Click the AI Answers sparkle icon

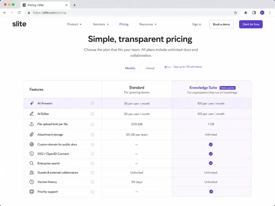[32, 103]
